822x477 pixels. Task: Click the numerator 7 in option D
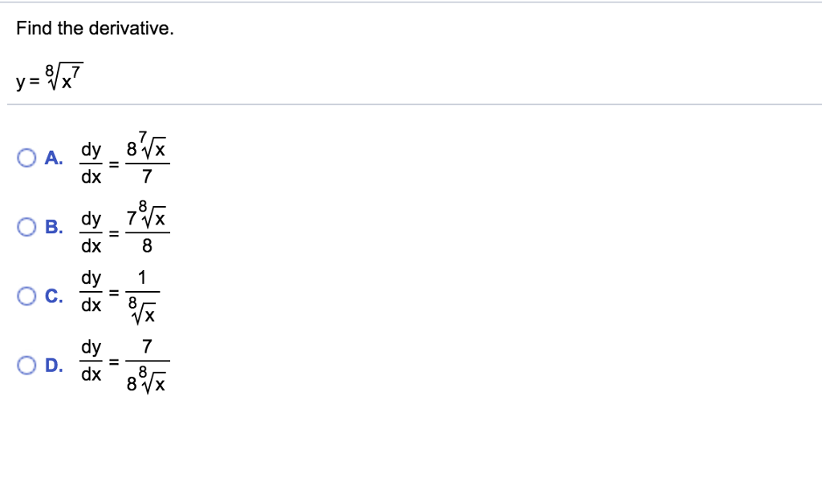(x=147, y=346)
